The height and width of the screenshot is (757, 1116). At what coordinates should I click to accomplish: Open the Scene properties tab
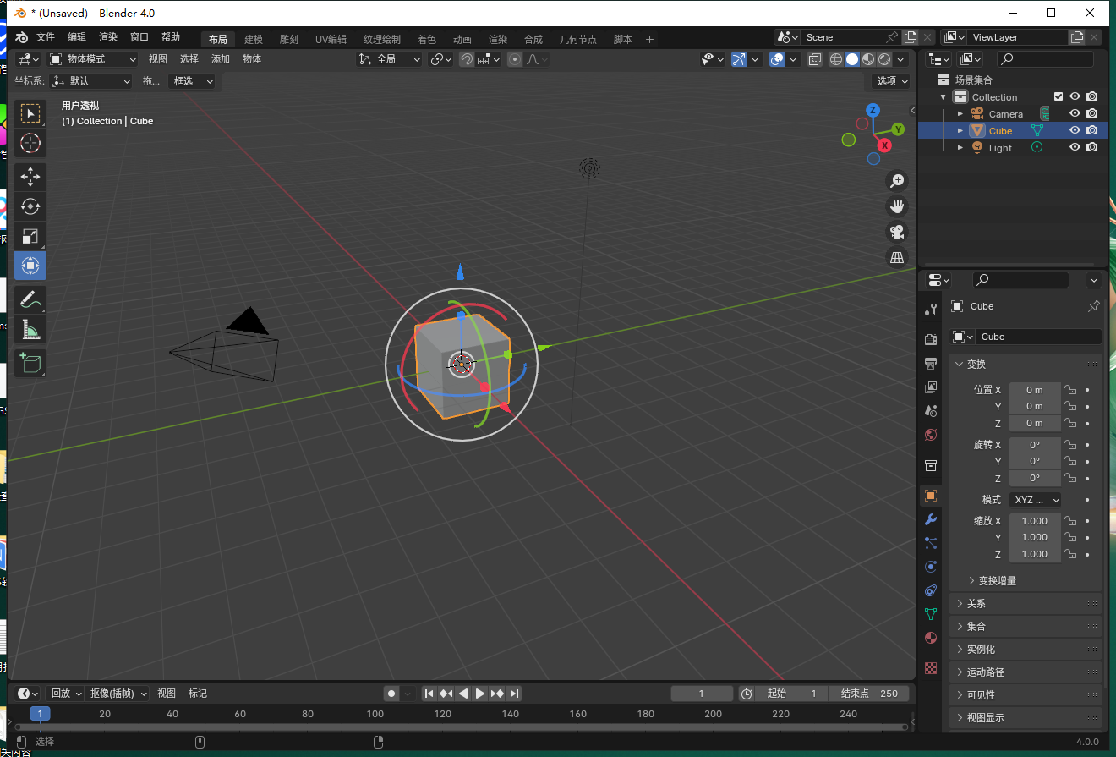(931, 410)
